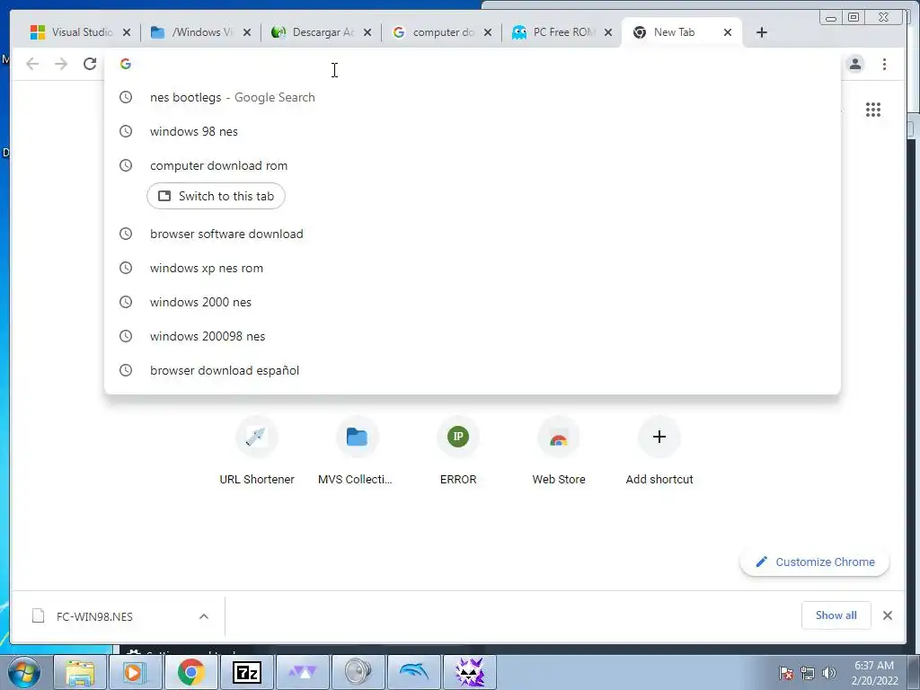The image size is (920, 690).
Task: Choose the 'computer download rom' suggestion
Action: point(473,165)
